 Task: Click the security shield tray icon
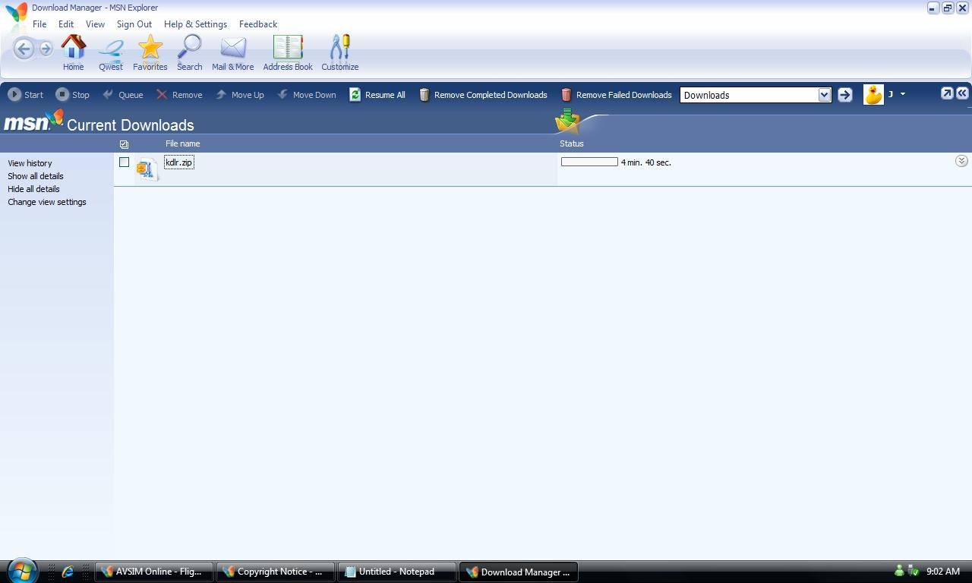[913, 571]
